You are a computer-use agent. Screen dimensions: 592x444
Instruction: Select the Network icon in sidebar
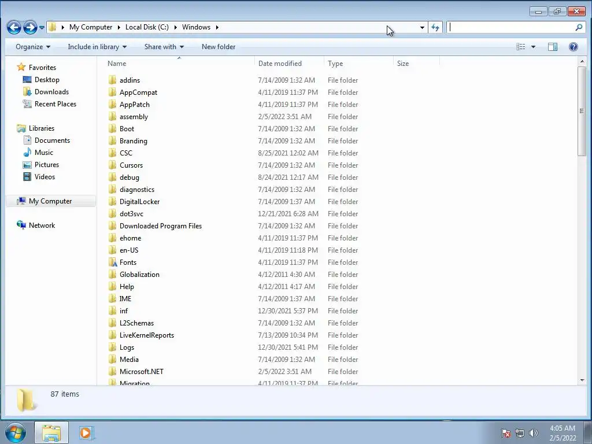(x=21, y=225)
